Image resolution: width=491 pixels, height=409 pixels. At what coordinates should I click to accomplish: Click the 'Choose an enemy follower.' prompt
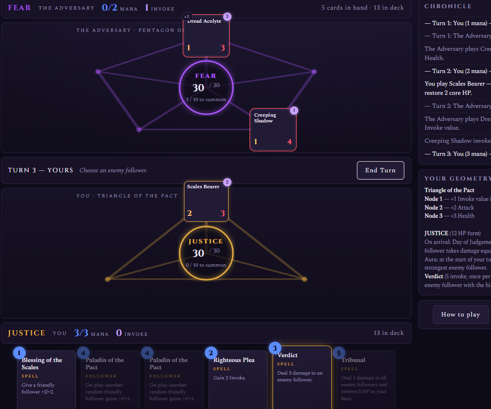pos(113,170)
